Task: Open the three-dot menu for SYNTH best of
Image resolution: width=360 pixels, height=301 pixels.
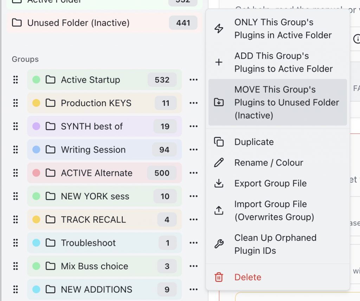Action: pyautogui.click(x=193, y=127)
